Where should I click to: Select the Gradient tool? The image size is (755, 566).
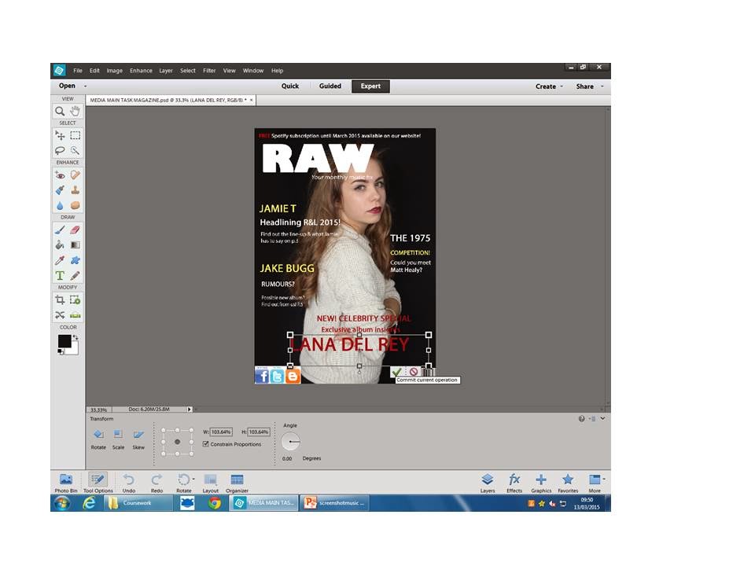[75, 245]
